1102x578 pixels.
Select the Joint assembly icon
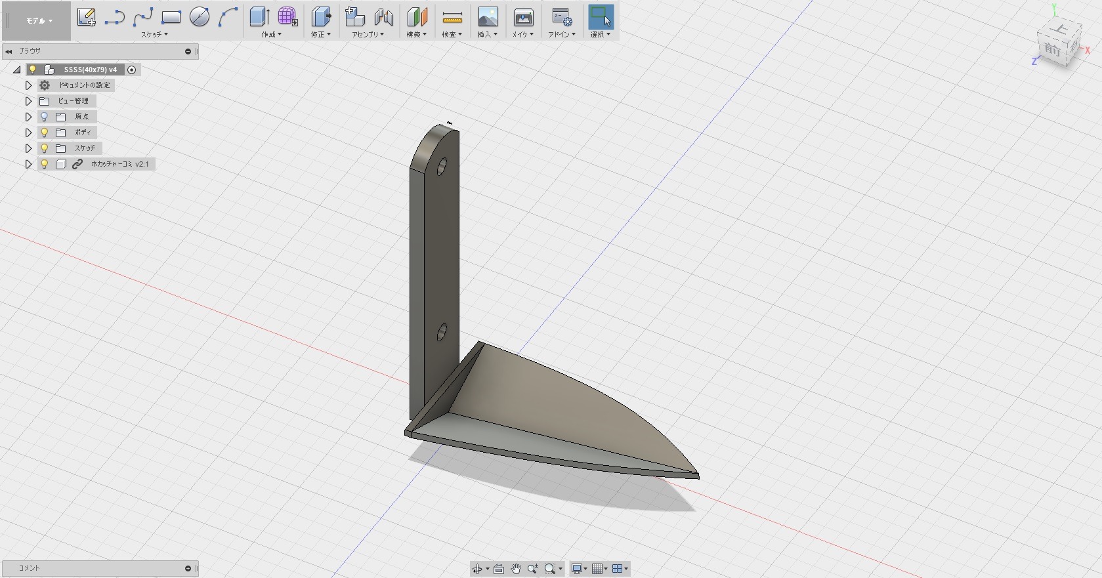click(383, 17)
